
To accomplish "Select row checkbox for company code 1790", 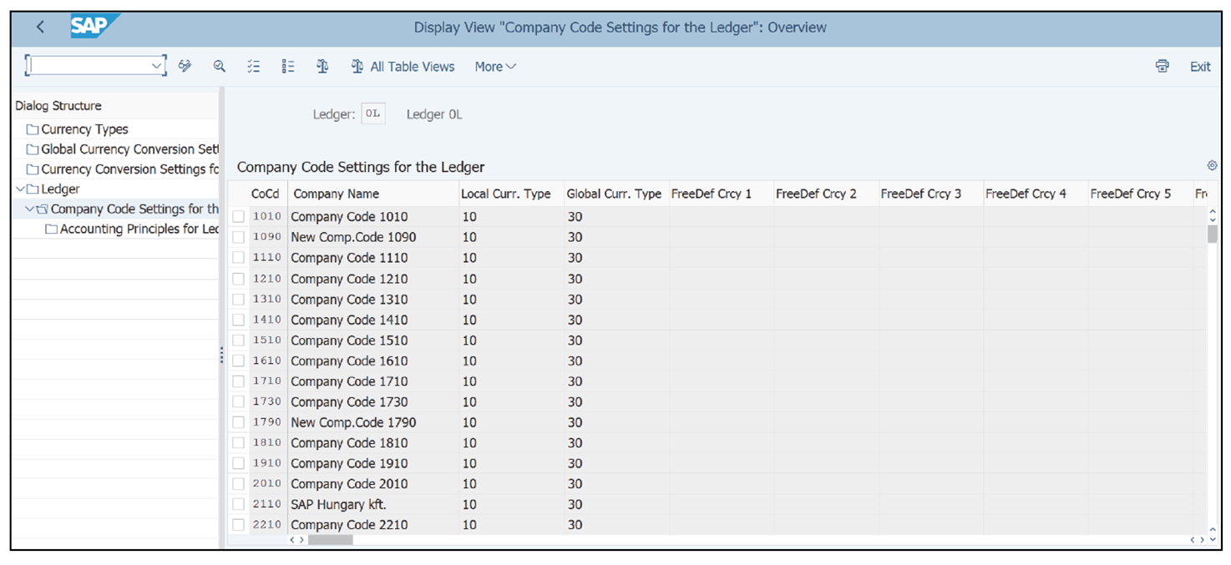I will (239, 422).
